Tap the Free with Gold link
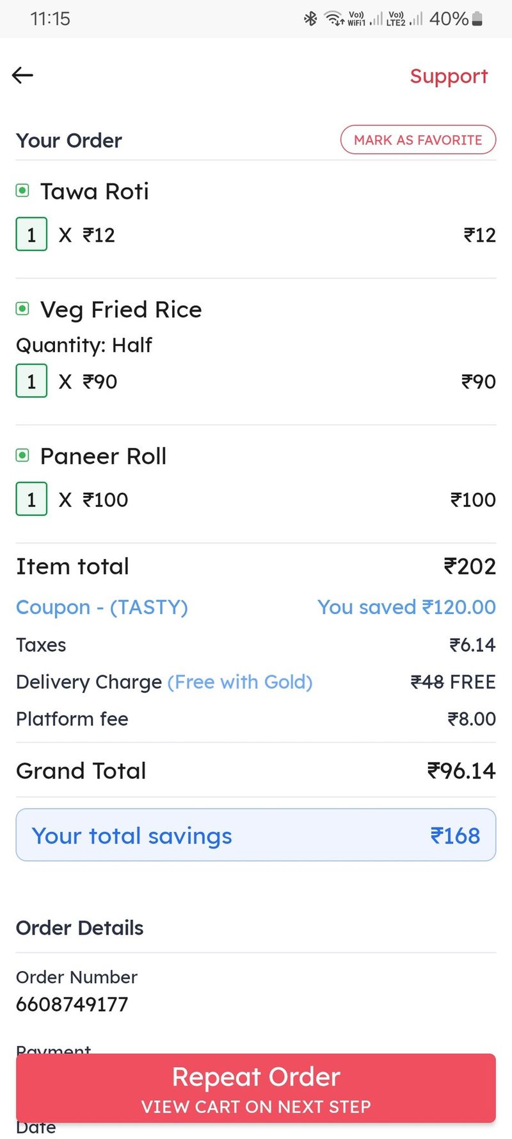The height and width of the screenshot is (1139, 512). pyautogui.click(x=240, y=682)
